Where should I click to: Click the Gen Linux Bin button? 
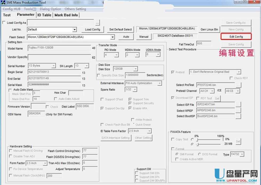[x=209, y=30]
